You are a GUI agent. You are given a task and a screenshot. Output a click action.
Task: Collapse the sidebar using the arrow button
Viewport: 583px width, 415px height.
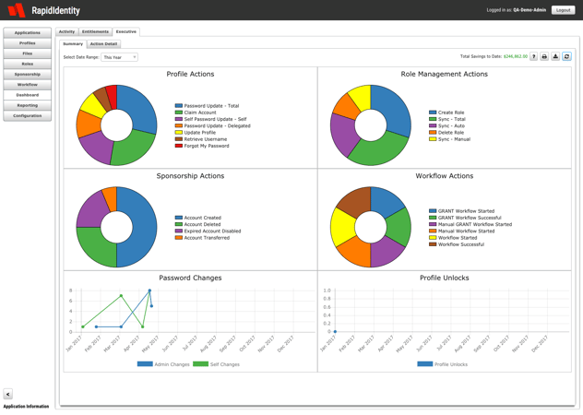7,394
